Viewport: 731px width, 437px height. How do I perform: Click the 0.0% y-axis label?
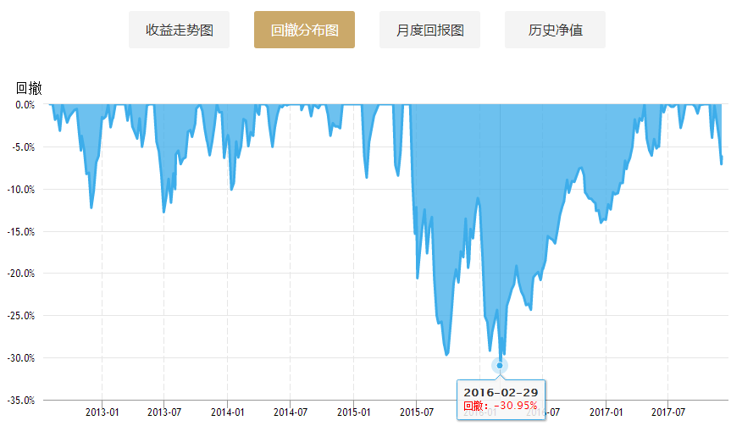pyautogui.click(x=25, y=104)
